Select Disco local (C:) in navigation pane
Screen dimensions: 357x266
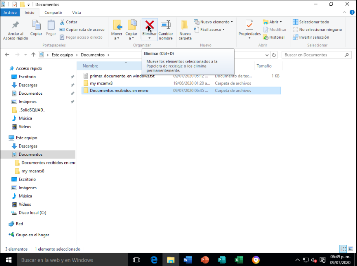tap(32, 213)
